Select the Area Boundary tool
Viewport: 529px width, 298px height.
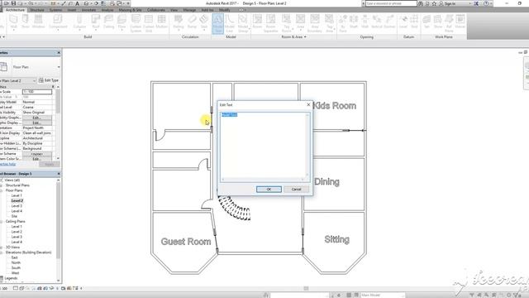[314, 23]
